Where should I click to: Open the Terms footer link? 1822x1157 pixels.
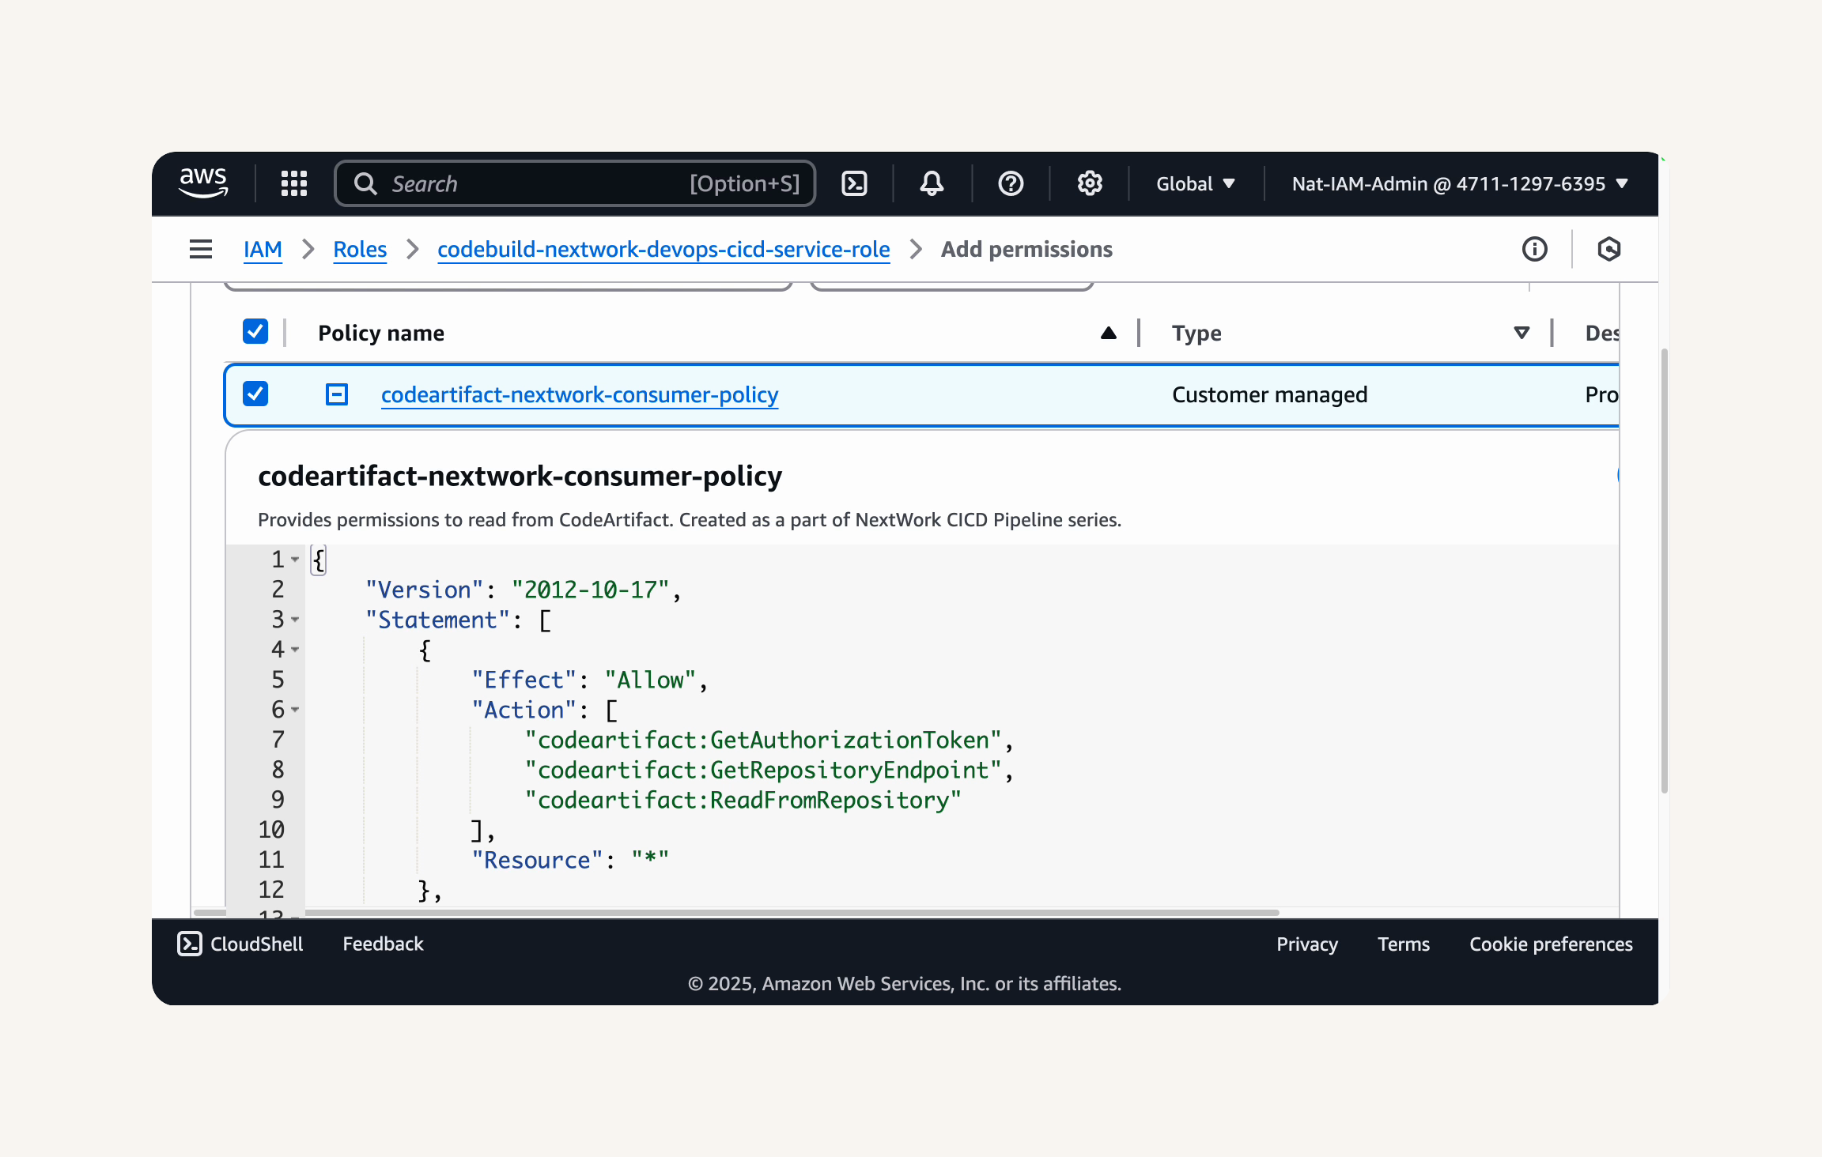click(x=1404, y=944)
